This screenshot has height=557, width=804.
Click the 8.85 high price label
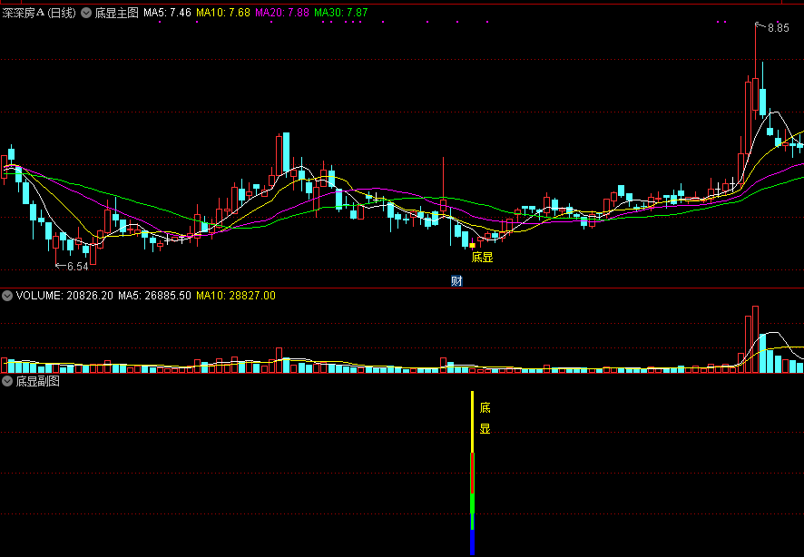pos(778,28)
